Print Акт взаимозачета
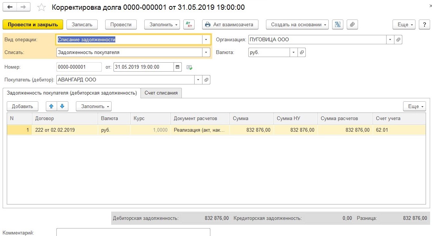Image resolution: width=432 pixels, height=236 pixels. pyautogui.click(x=230, y=24)
